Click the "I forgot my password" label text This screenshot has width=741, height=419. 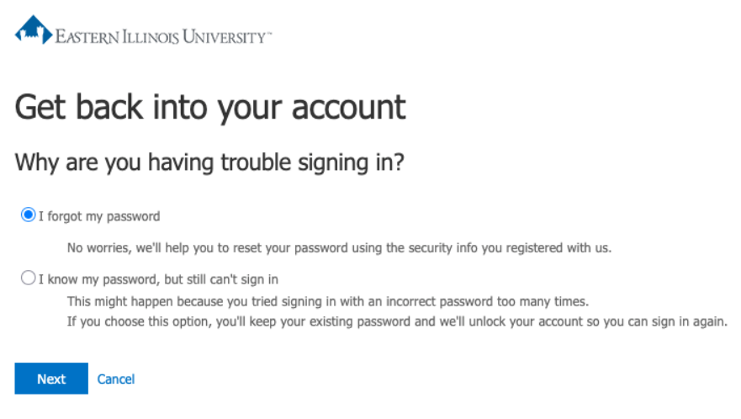coord(99,216)
